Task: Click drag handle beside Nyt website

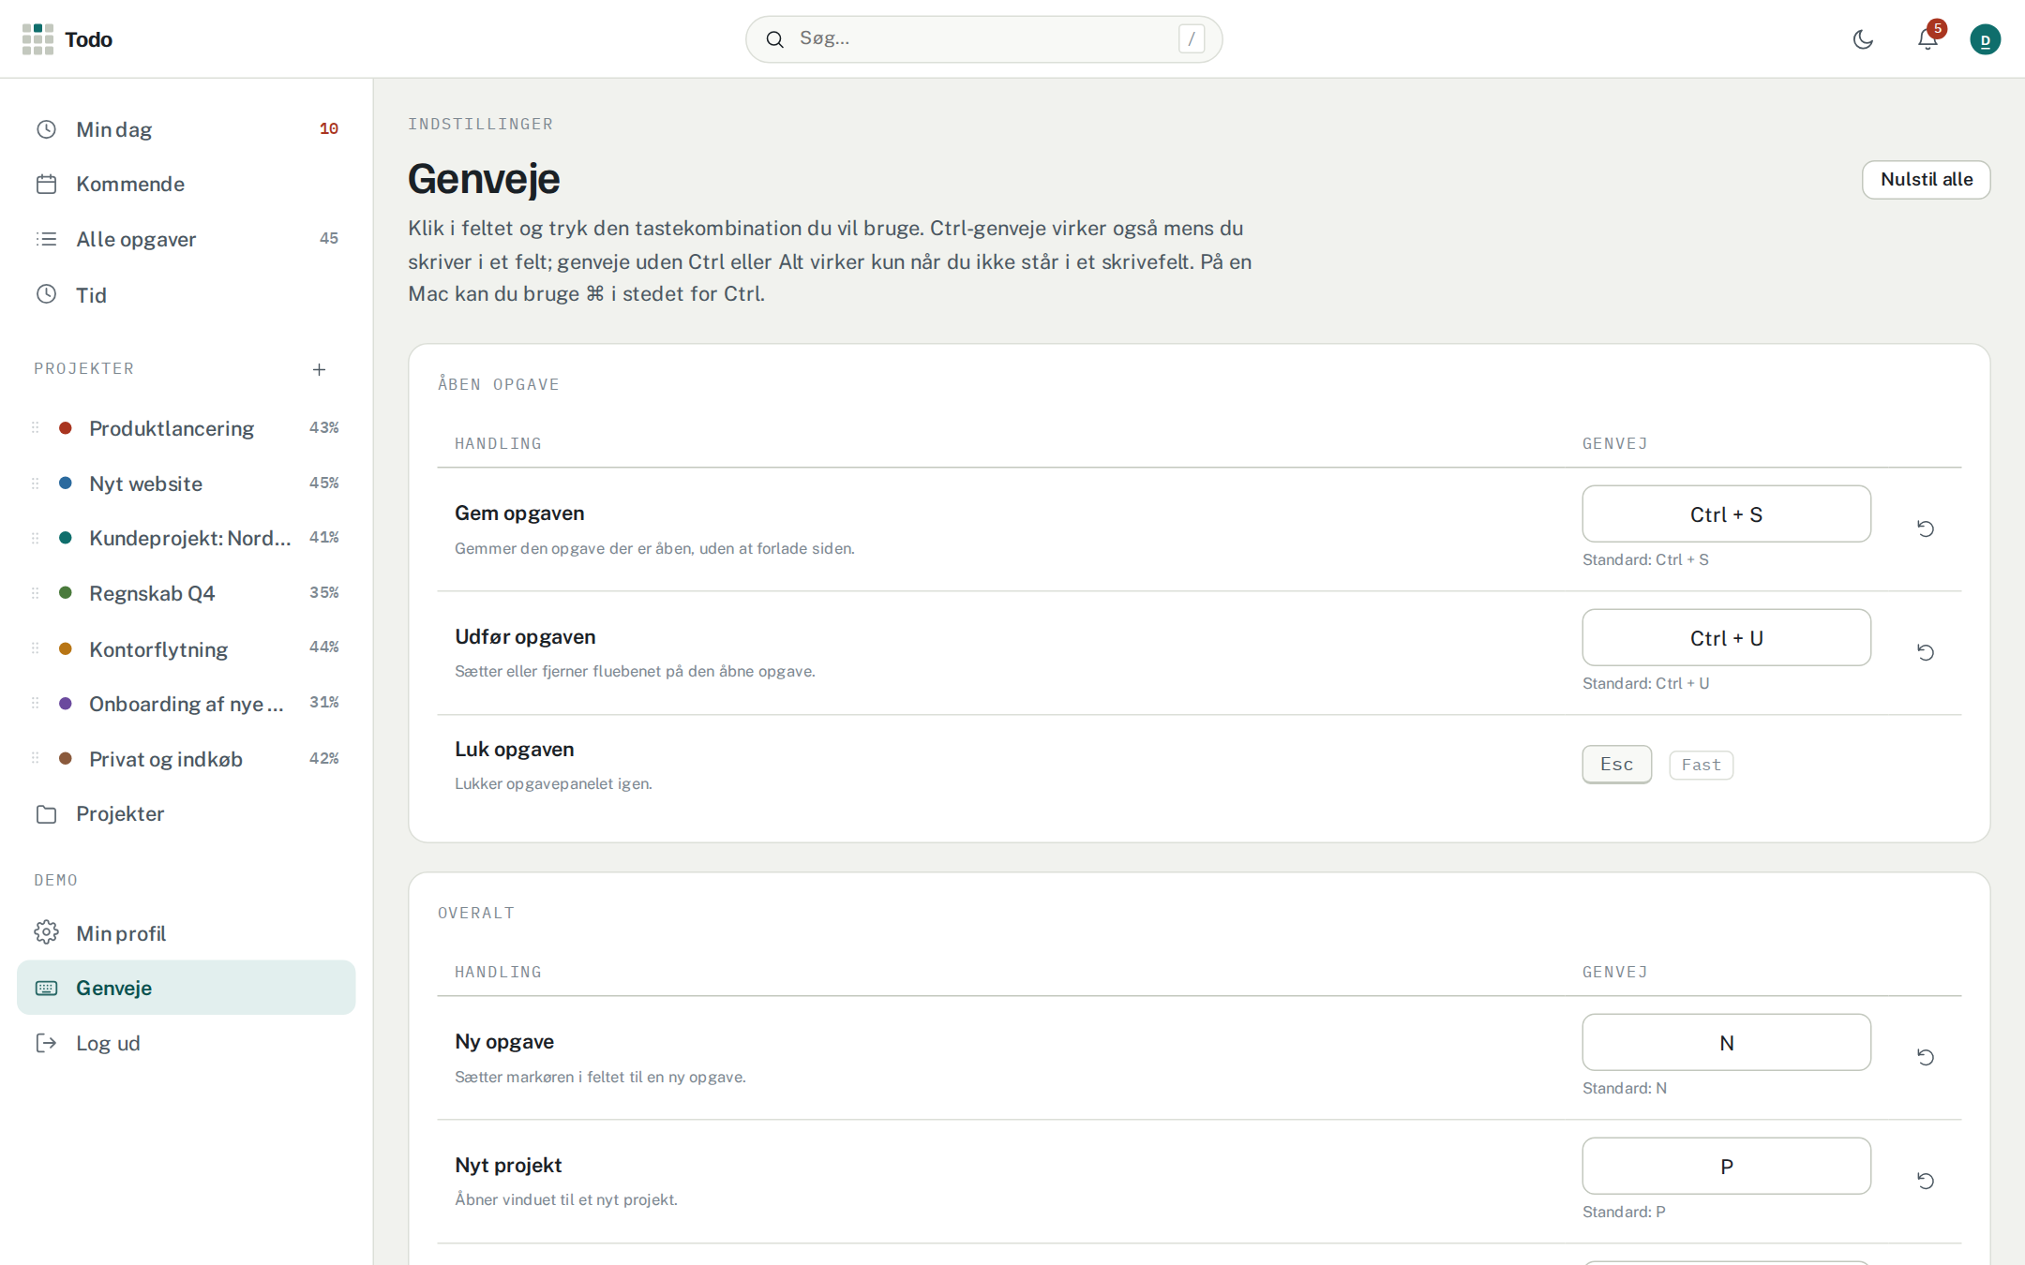Action: (36, 484)
